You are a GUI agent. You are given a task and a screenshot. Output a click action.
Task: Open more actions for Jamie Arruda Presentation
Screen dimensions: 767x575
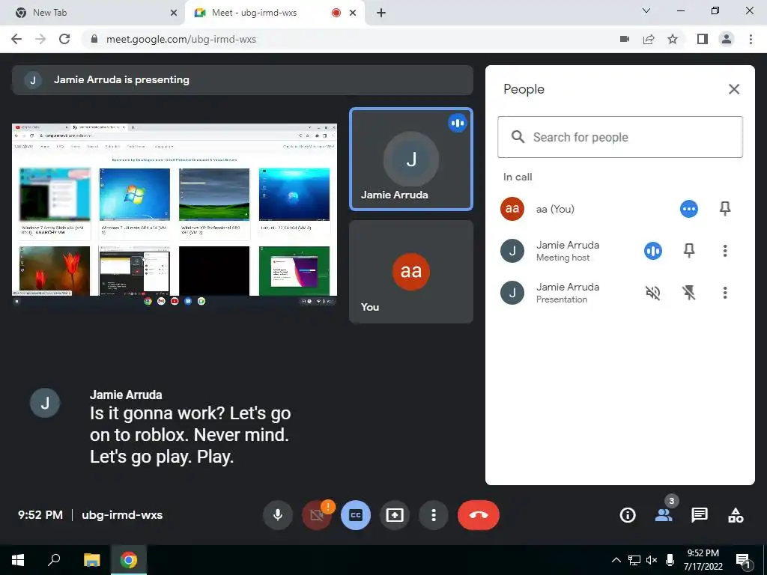point(725,293)
